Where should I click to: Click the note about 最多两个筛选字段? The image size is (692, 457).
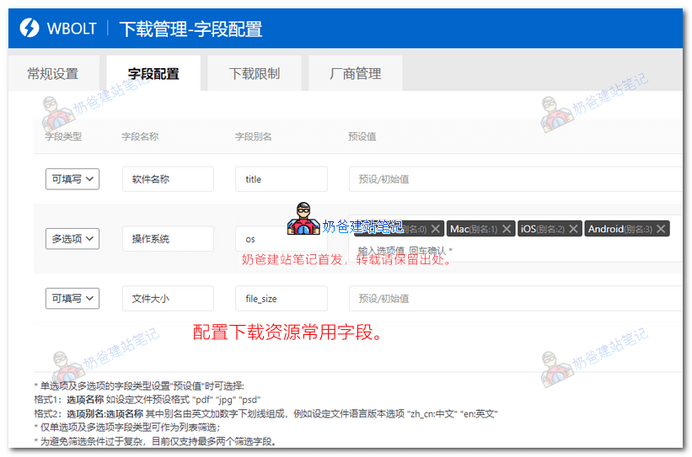(155, 441)
